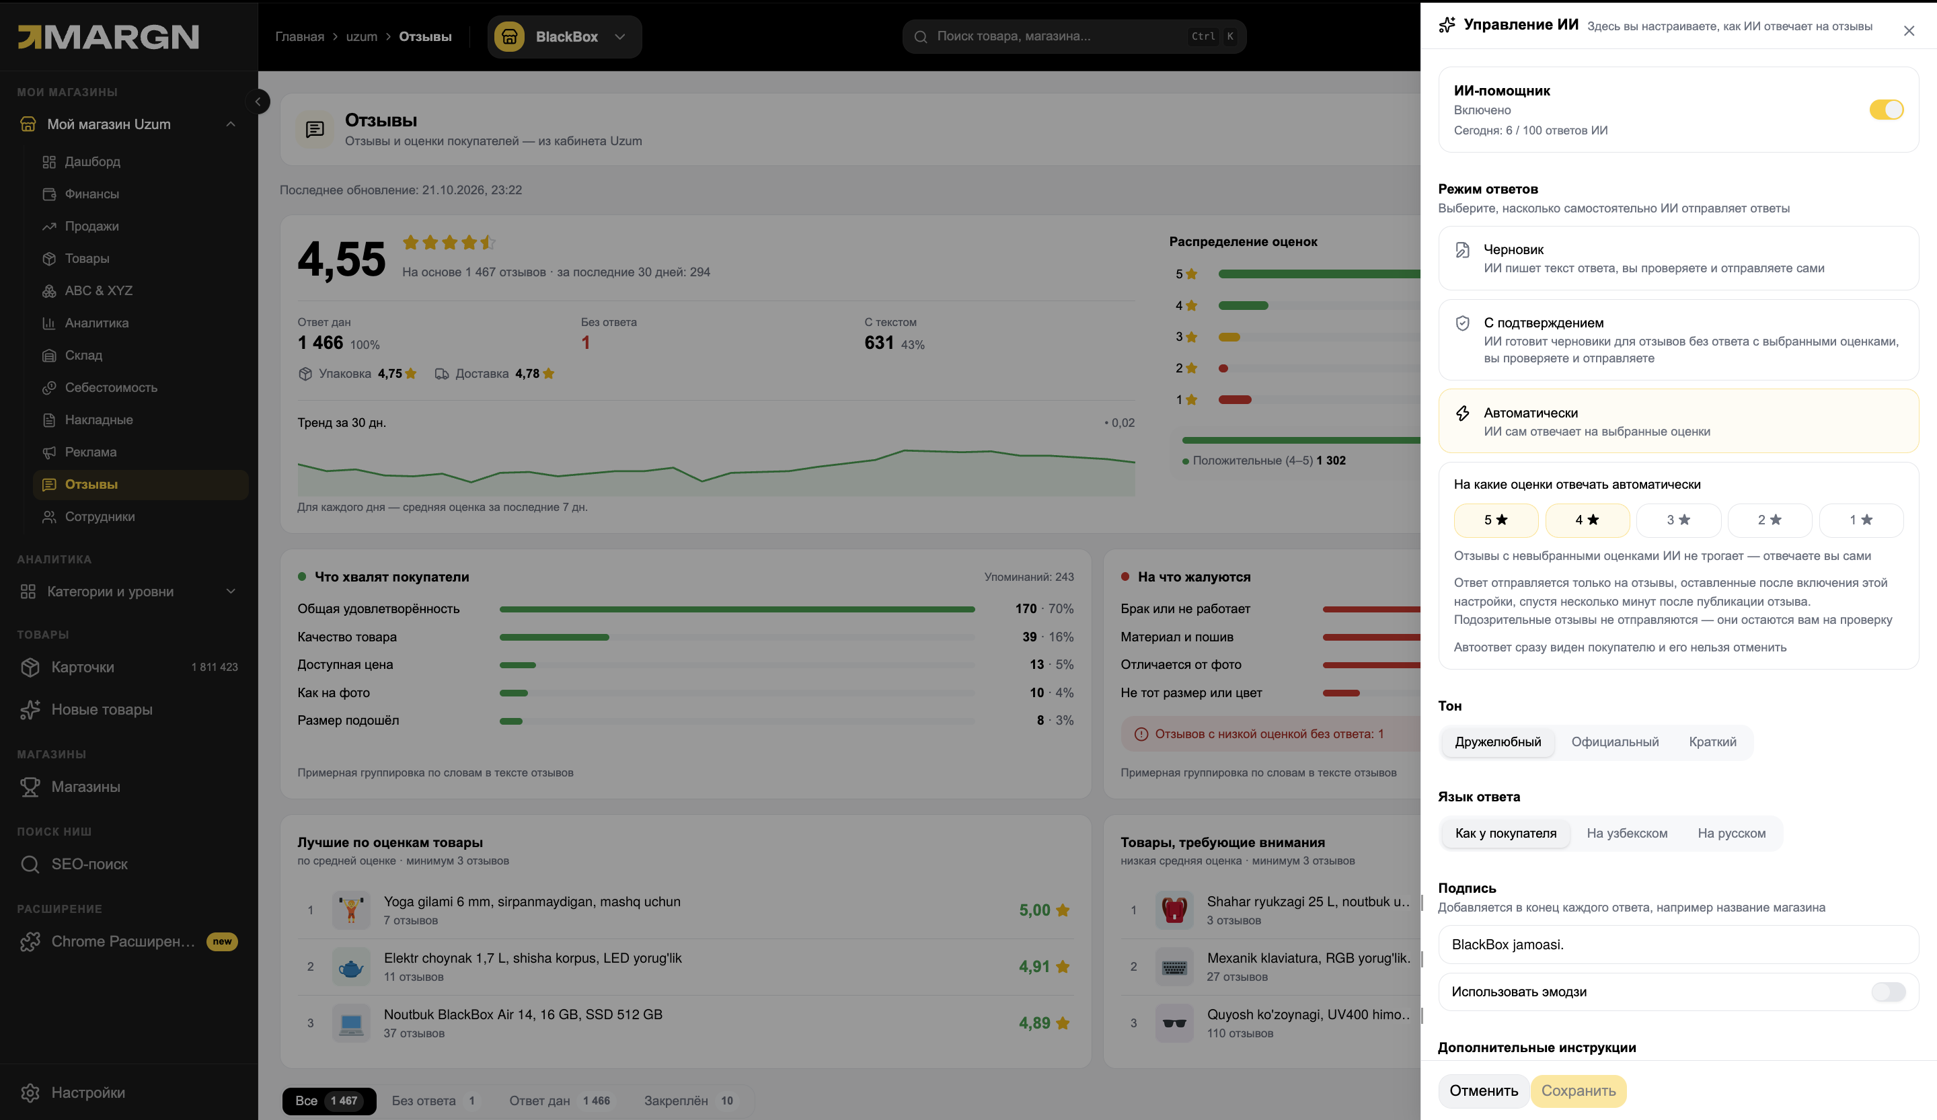Collapse Мой магазин Uzum group

[128, 124]
